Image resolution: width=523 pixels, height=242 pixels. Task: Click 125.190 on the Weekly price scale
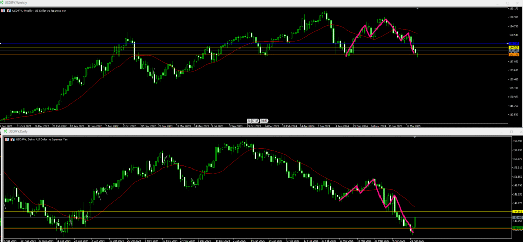[514, 88]
